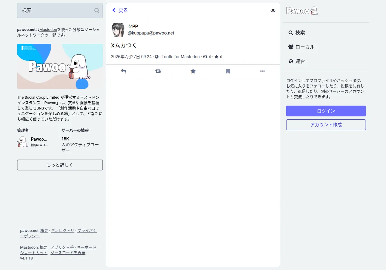386x270 pixels.
Task: Toggle the eye visibility icon in post header
Action: [273, 10]
